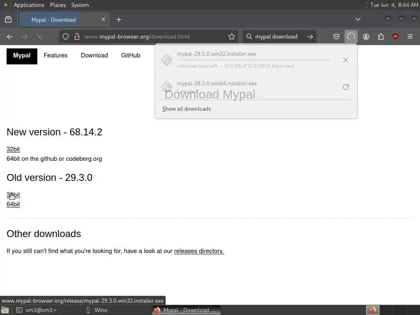
Task: Cancel the win32 installer download
Action: [345, 60]
